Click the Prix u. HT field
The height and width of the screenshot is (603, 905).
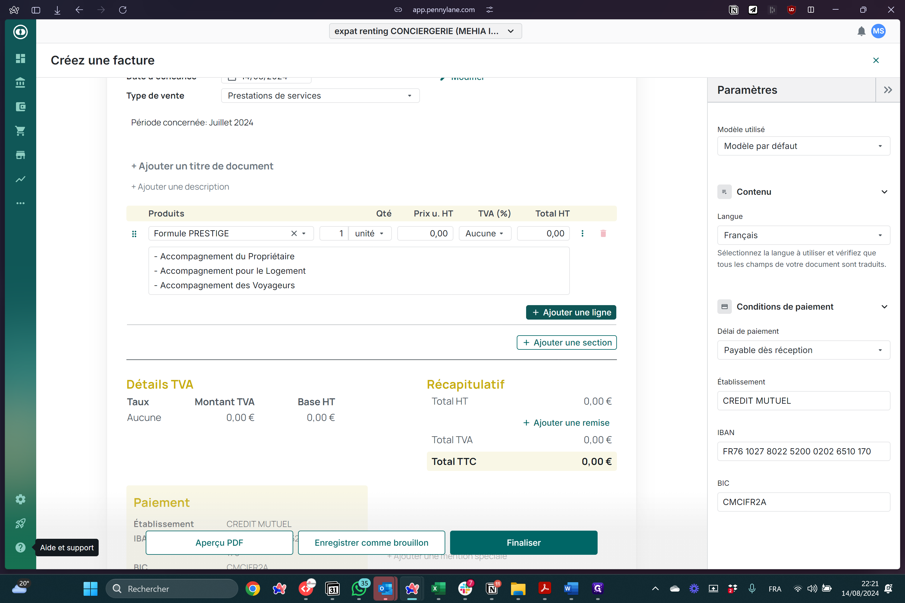pos(425,233)
